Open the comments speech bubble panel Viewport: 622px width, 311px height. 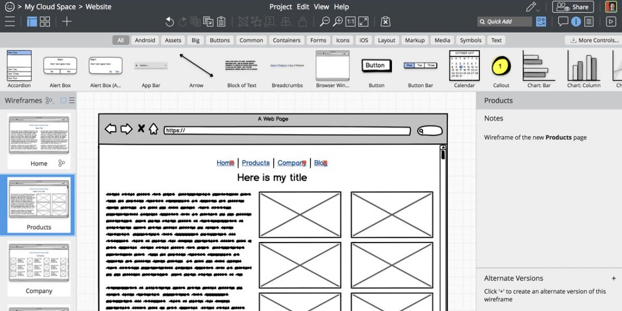(x=563, y=21)
